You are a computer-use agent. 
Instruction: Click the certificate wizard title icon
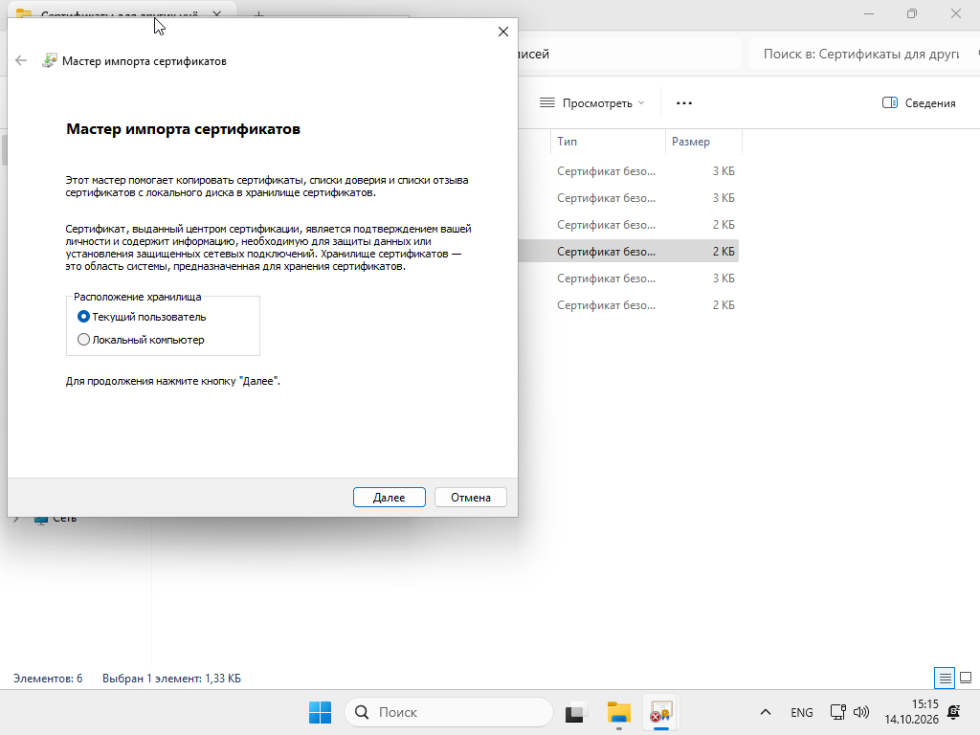(x=50, y=60)
